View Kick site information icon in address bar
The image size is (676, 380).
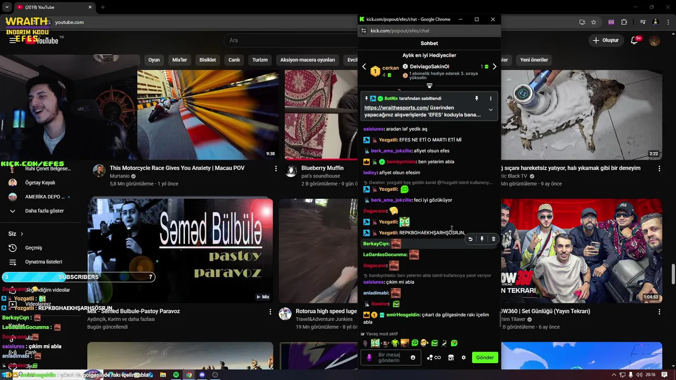[x=363, y=31]
